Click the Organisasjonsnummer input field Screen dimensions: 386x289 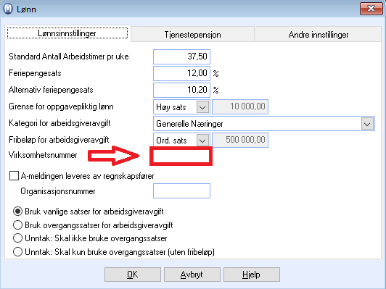click(181, 190)
